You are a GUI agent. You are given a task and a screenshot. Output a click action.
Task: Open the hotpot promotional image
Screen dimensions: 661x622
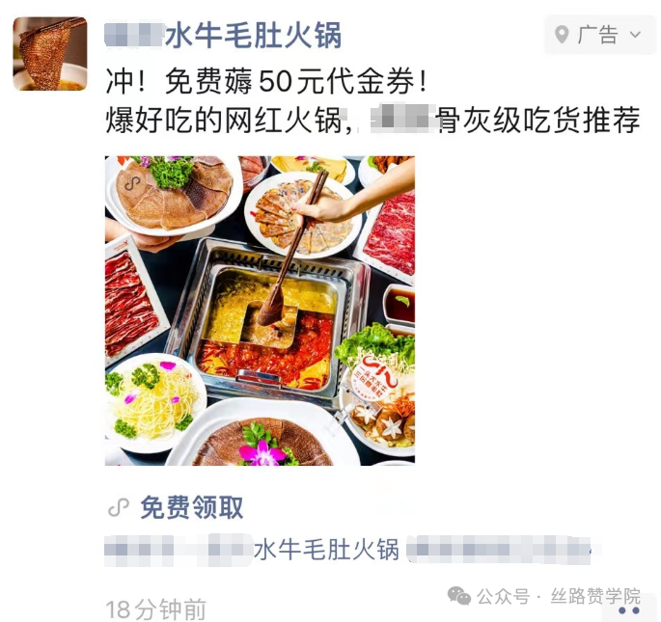click(260, 311)
